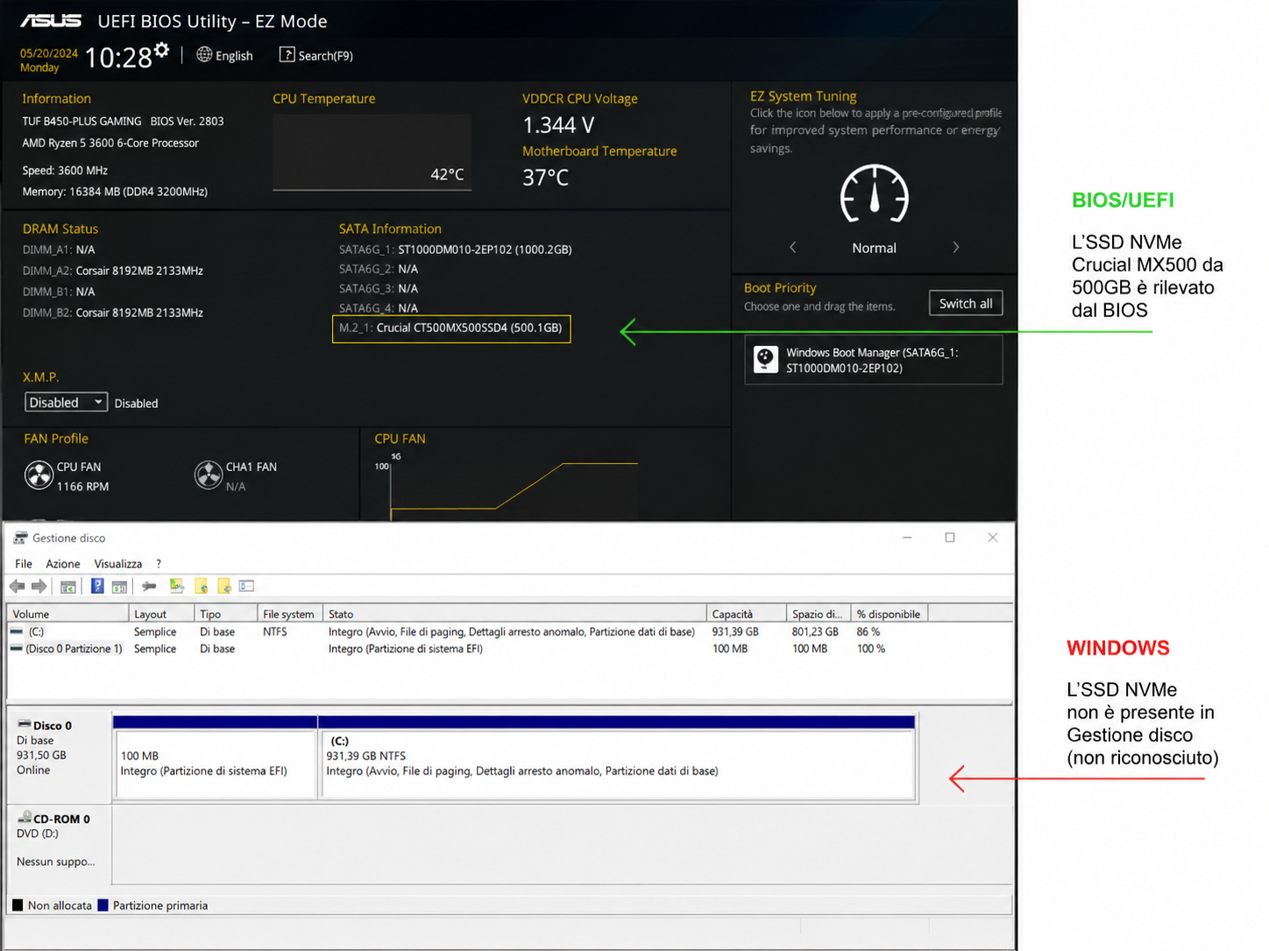Click the NTFS file system cell
The width and height of the screenshot is (1269, 951).
tap(275, 631)
